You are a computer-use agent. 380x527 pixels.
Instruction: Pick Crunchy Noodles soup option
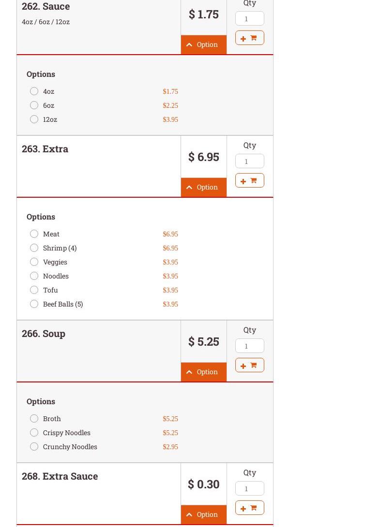34,446
